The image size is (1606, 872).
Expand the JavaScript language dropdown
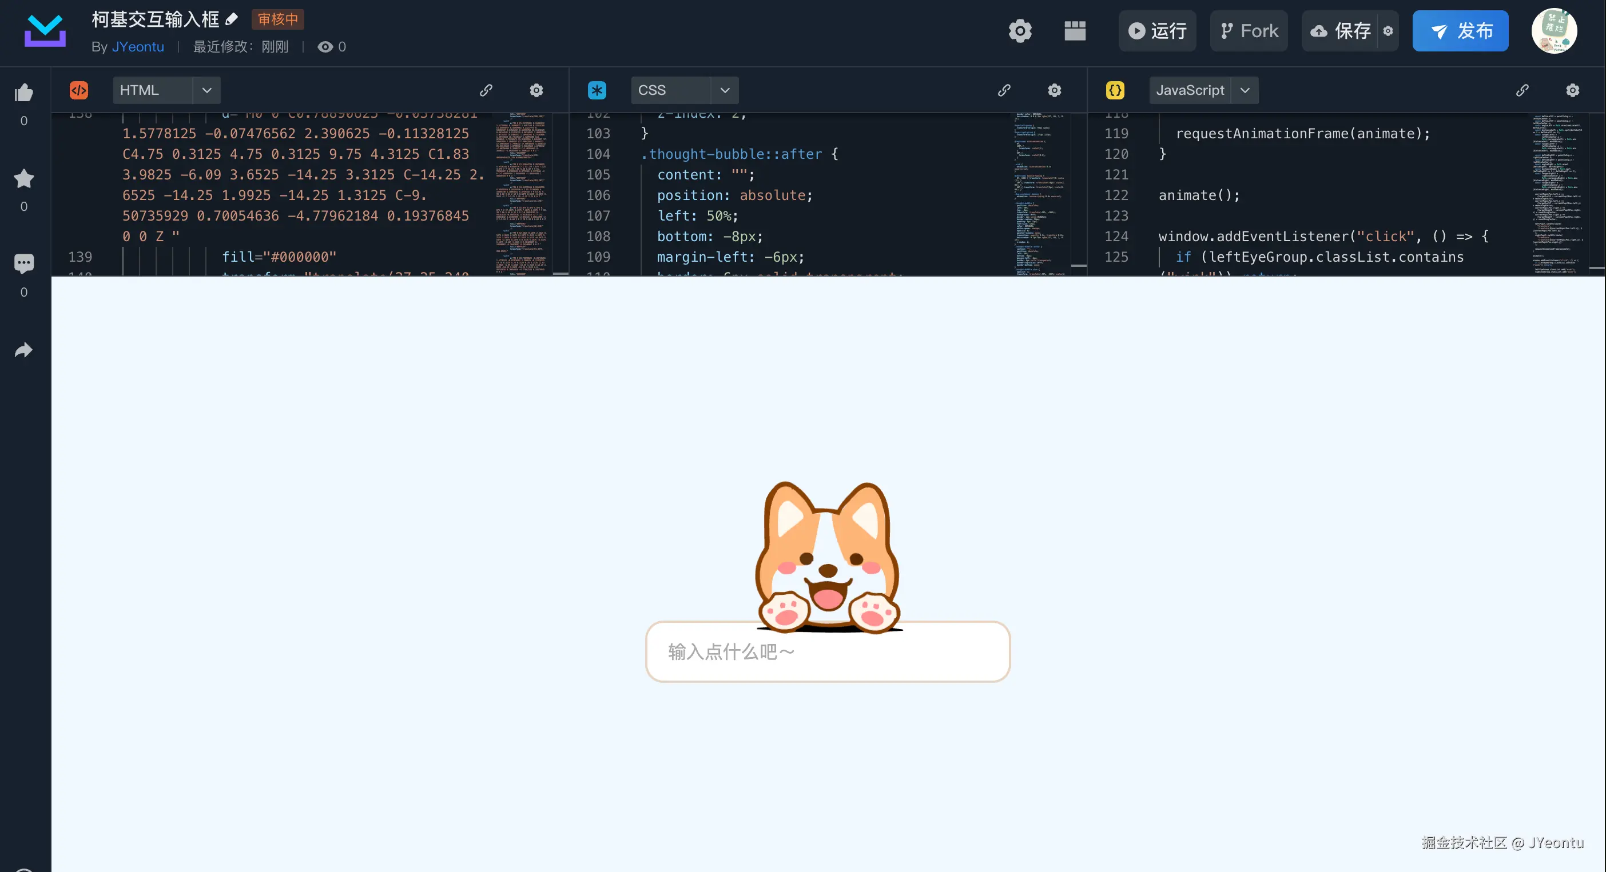[1245, 90]
